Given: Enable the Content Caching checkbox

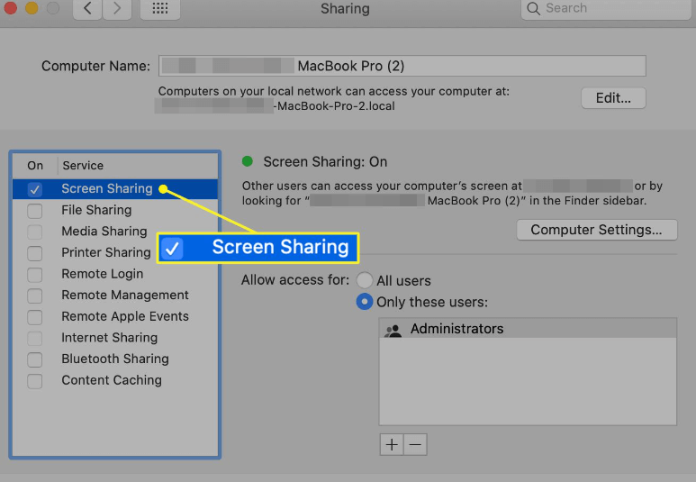Looking at the screenshot, I should [34, 381].
